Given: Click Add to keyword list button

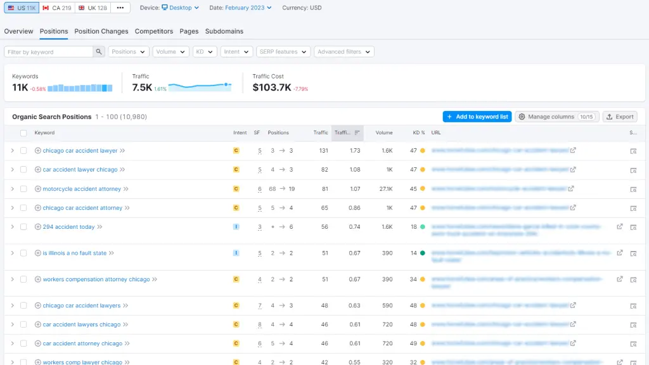Looking at the screenshot, I should 477,117.
